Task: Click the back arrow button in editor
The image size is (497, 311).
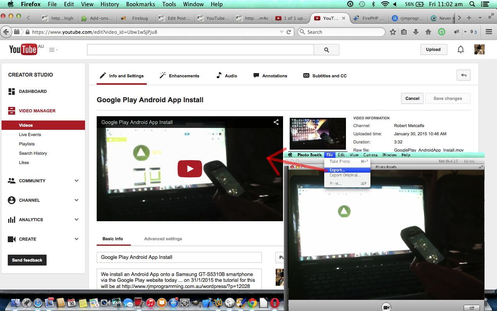Action: pyautogui.click(x=464, y=75)
